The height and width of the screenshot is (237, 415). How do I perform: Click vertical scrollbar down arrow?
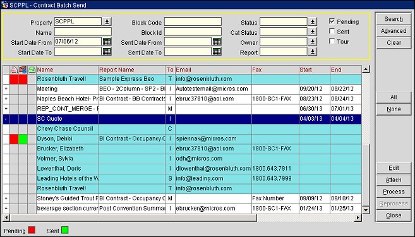(366, 210)
